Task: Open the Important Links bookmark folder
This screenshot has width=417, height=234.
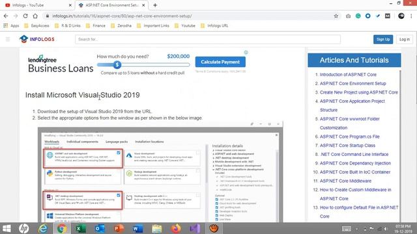Action: [153, 26]
